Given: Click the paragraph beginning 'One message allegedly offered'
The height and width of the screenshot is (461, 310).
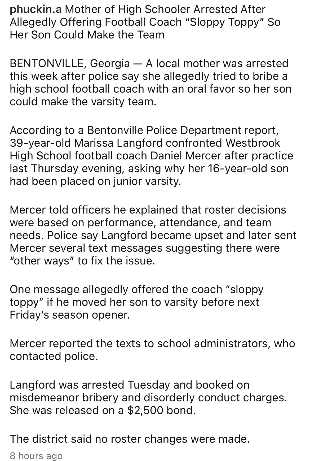Looking at the screenshot, I should pos(137,302).
